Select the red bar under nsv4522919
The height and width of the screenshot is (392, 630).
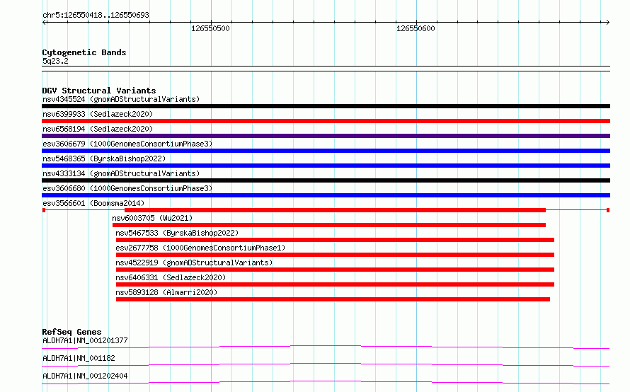pos(335,270)
